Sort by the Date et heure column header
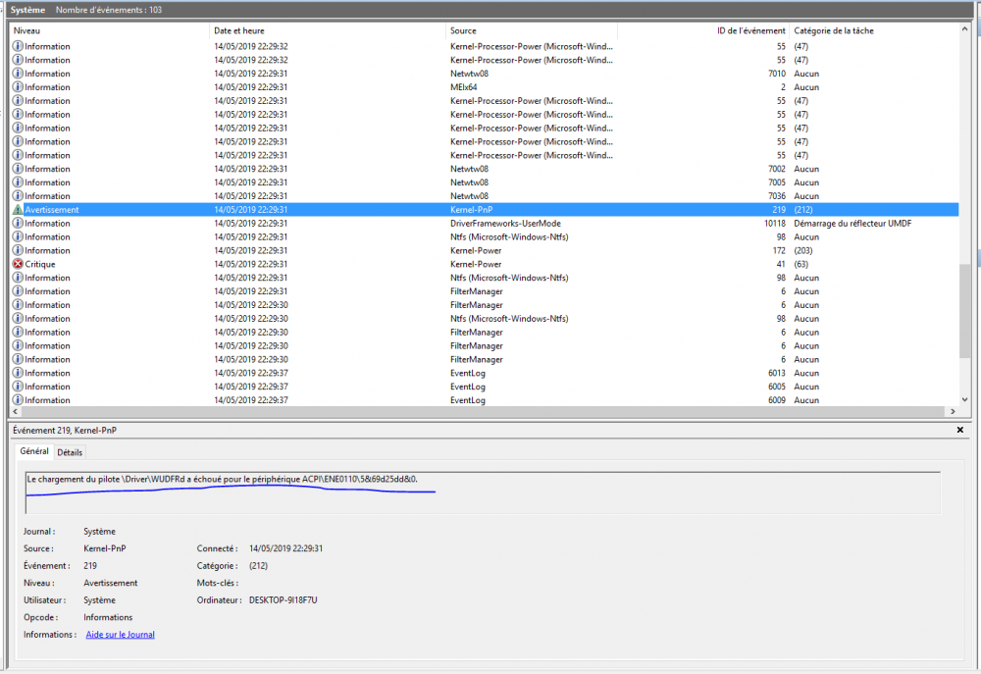Screen dimensions: 981x674 (241, 30)
